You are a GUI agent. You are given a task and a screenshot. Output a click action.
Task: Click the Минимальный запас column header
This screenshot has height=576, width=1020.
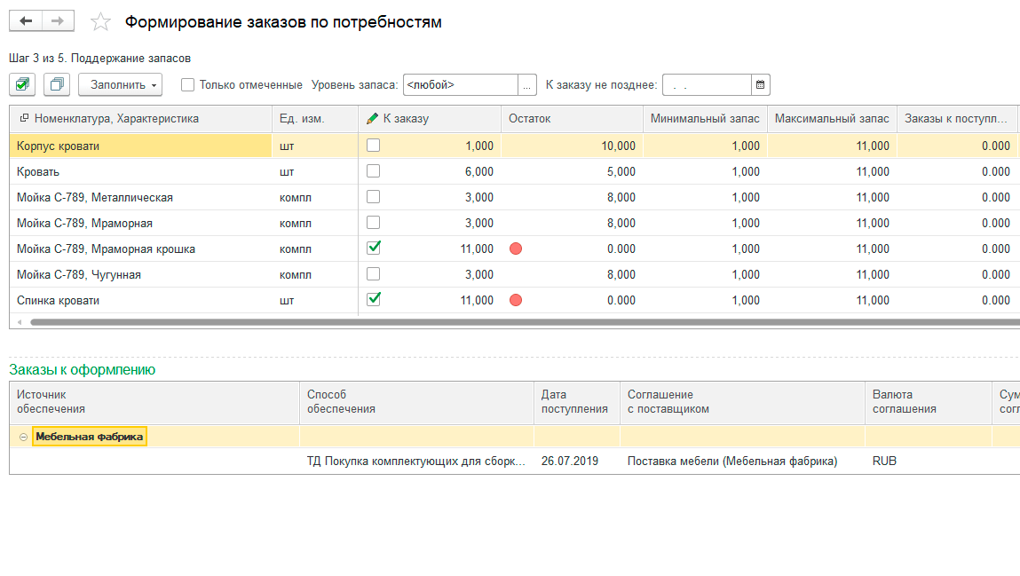pos(705,118)
